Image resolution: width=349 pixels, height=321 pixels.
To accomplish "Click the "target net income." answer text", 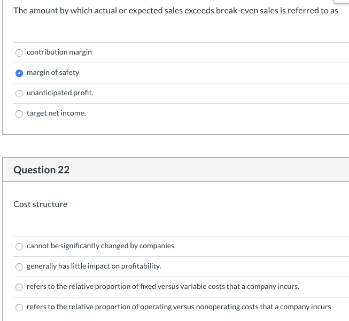I will [56, 113].
